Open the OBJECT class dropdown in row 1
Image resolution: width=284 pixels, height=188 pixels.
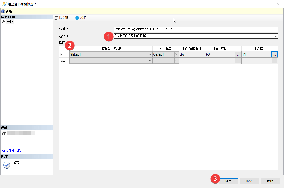(176, 55)
